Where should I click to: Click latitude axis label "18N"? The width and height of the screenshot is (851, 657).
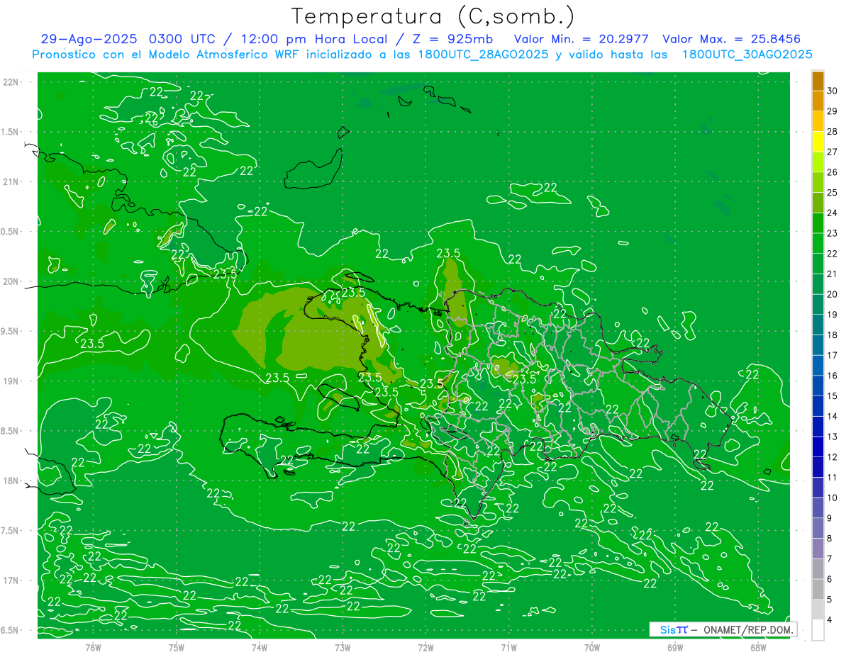(11, 481)
